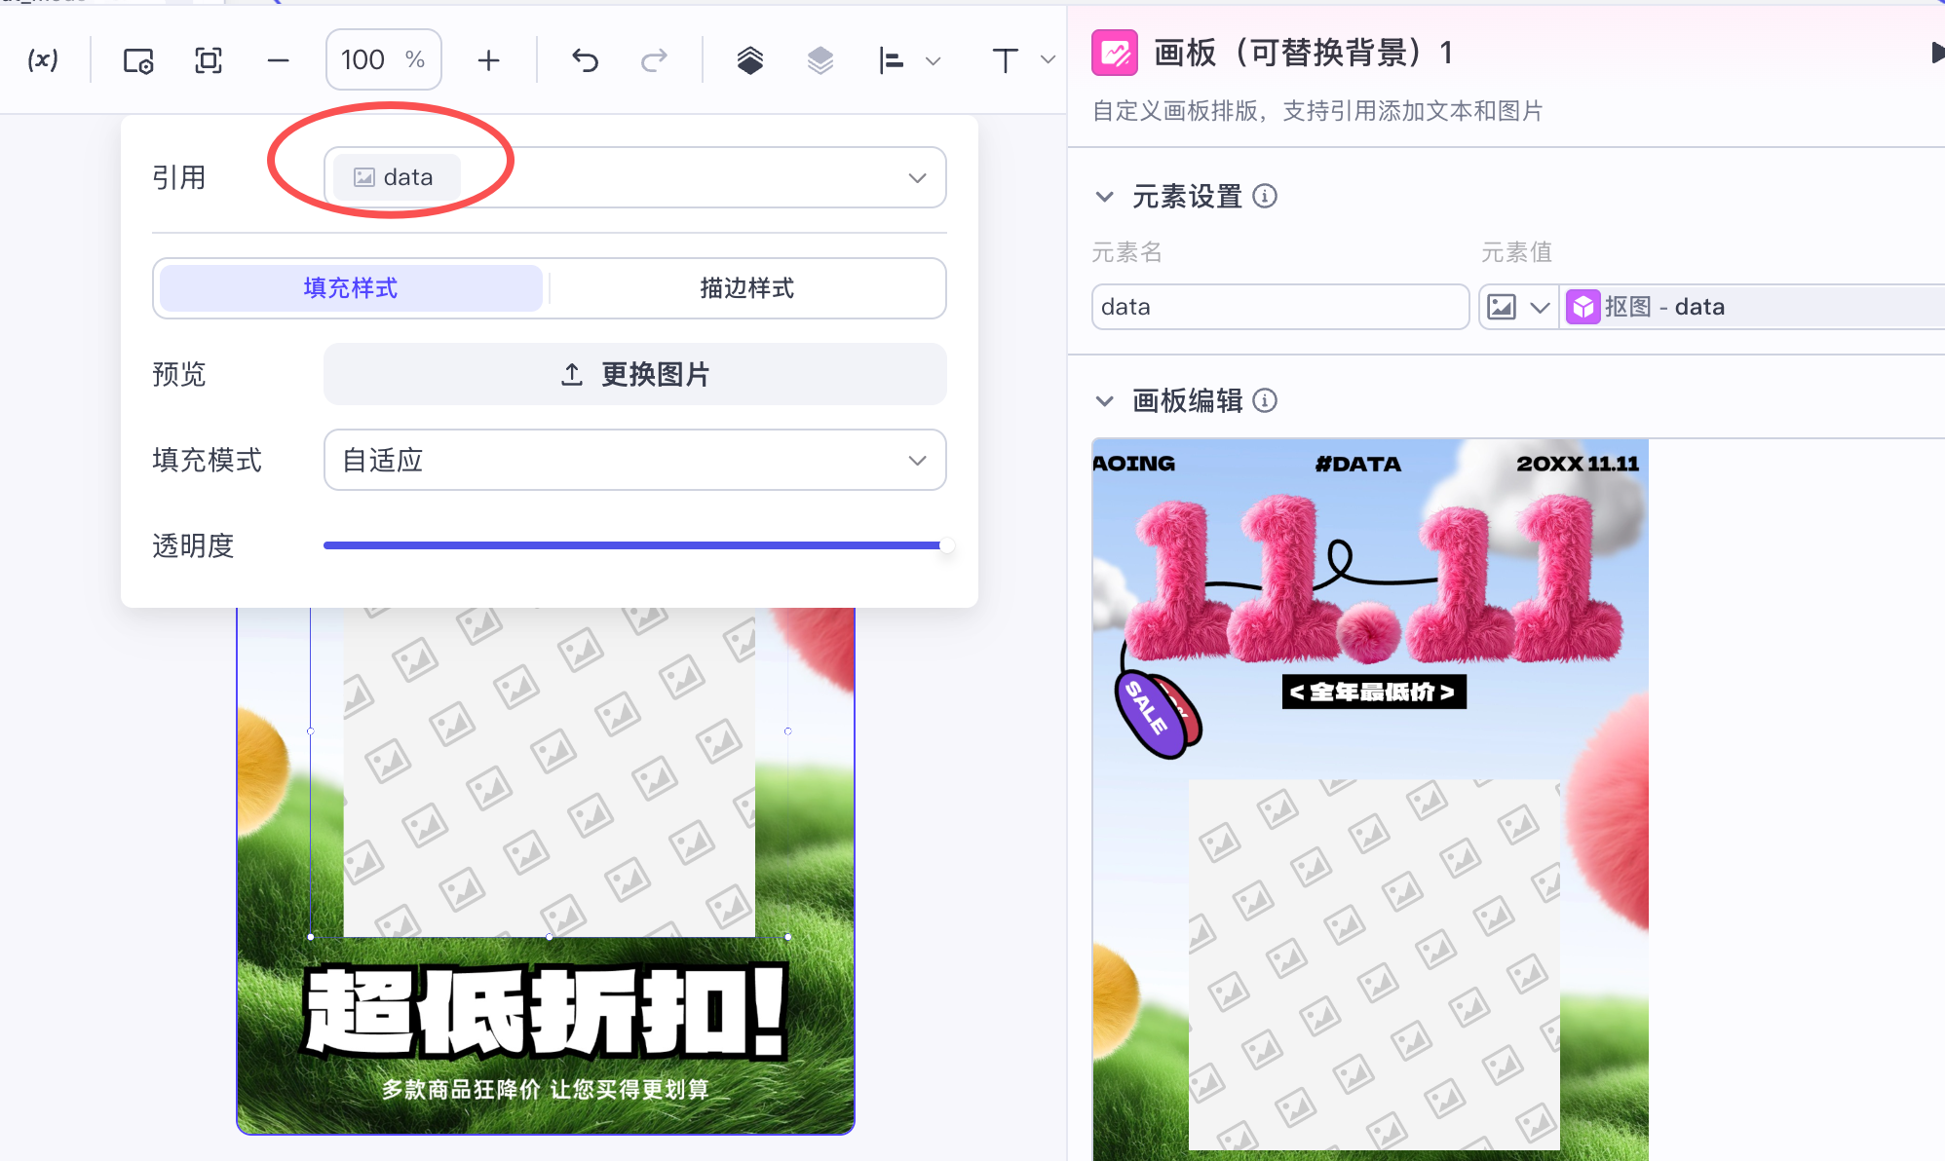Click the text tool T icon
1945x1161 pixels.
[1005, 60]
